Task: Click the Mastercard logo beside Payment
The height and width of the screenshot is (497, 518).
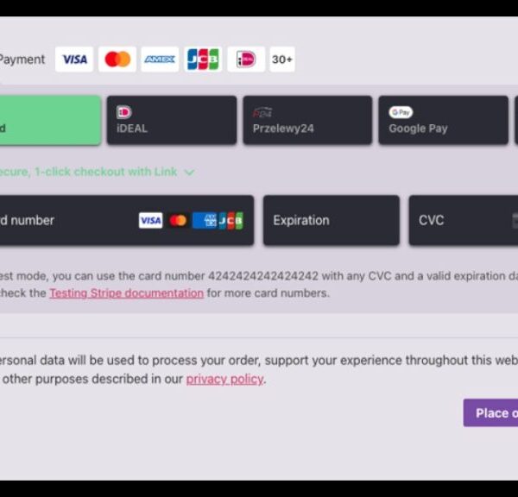Action: click(117, 60)
